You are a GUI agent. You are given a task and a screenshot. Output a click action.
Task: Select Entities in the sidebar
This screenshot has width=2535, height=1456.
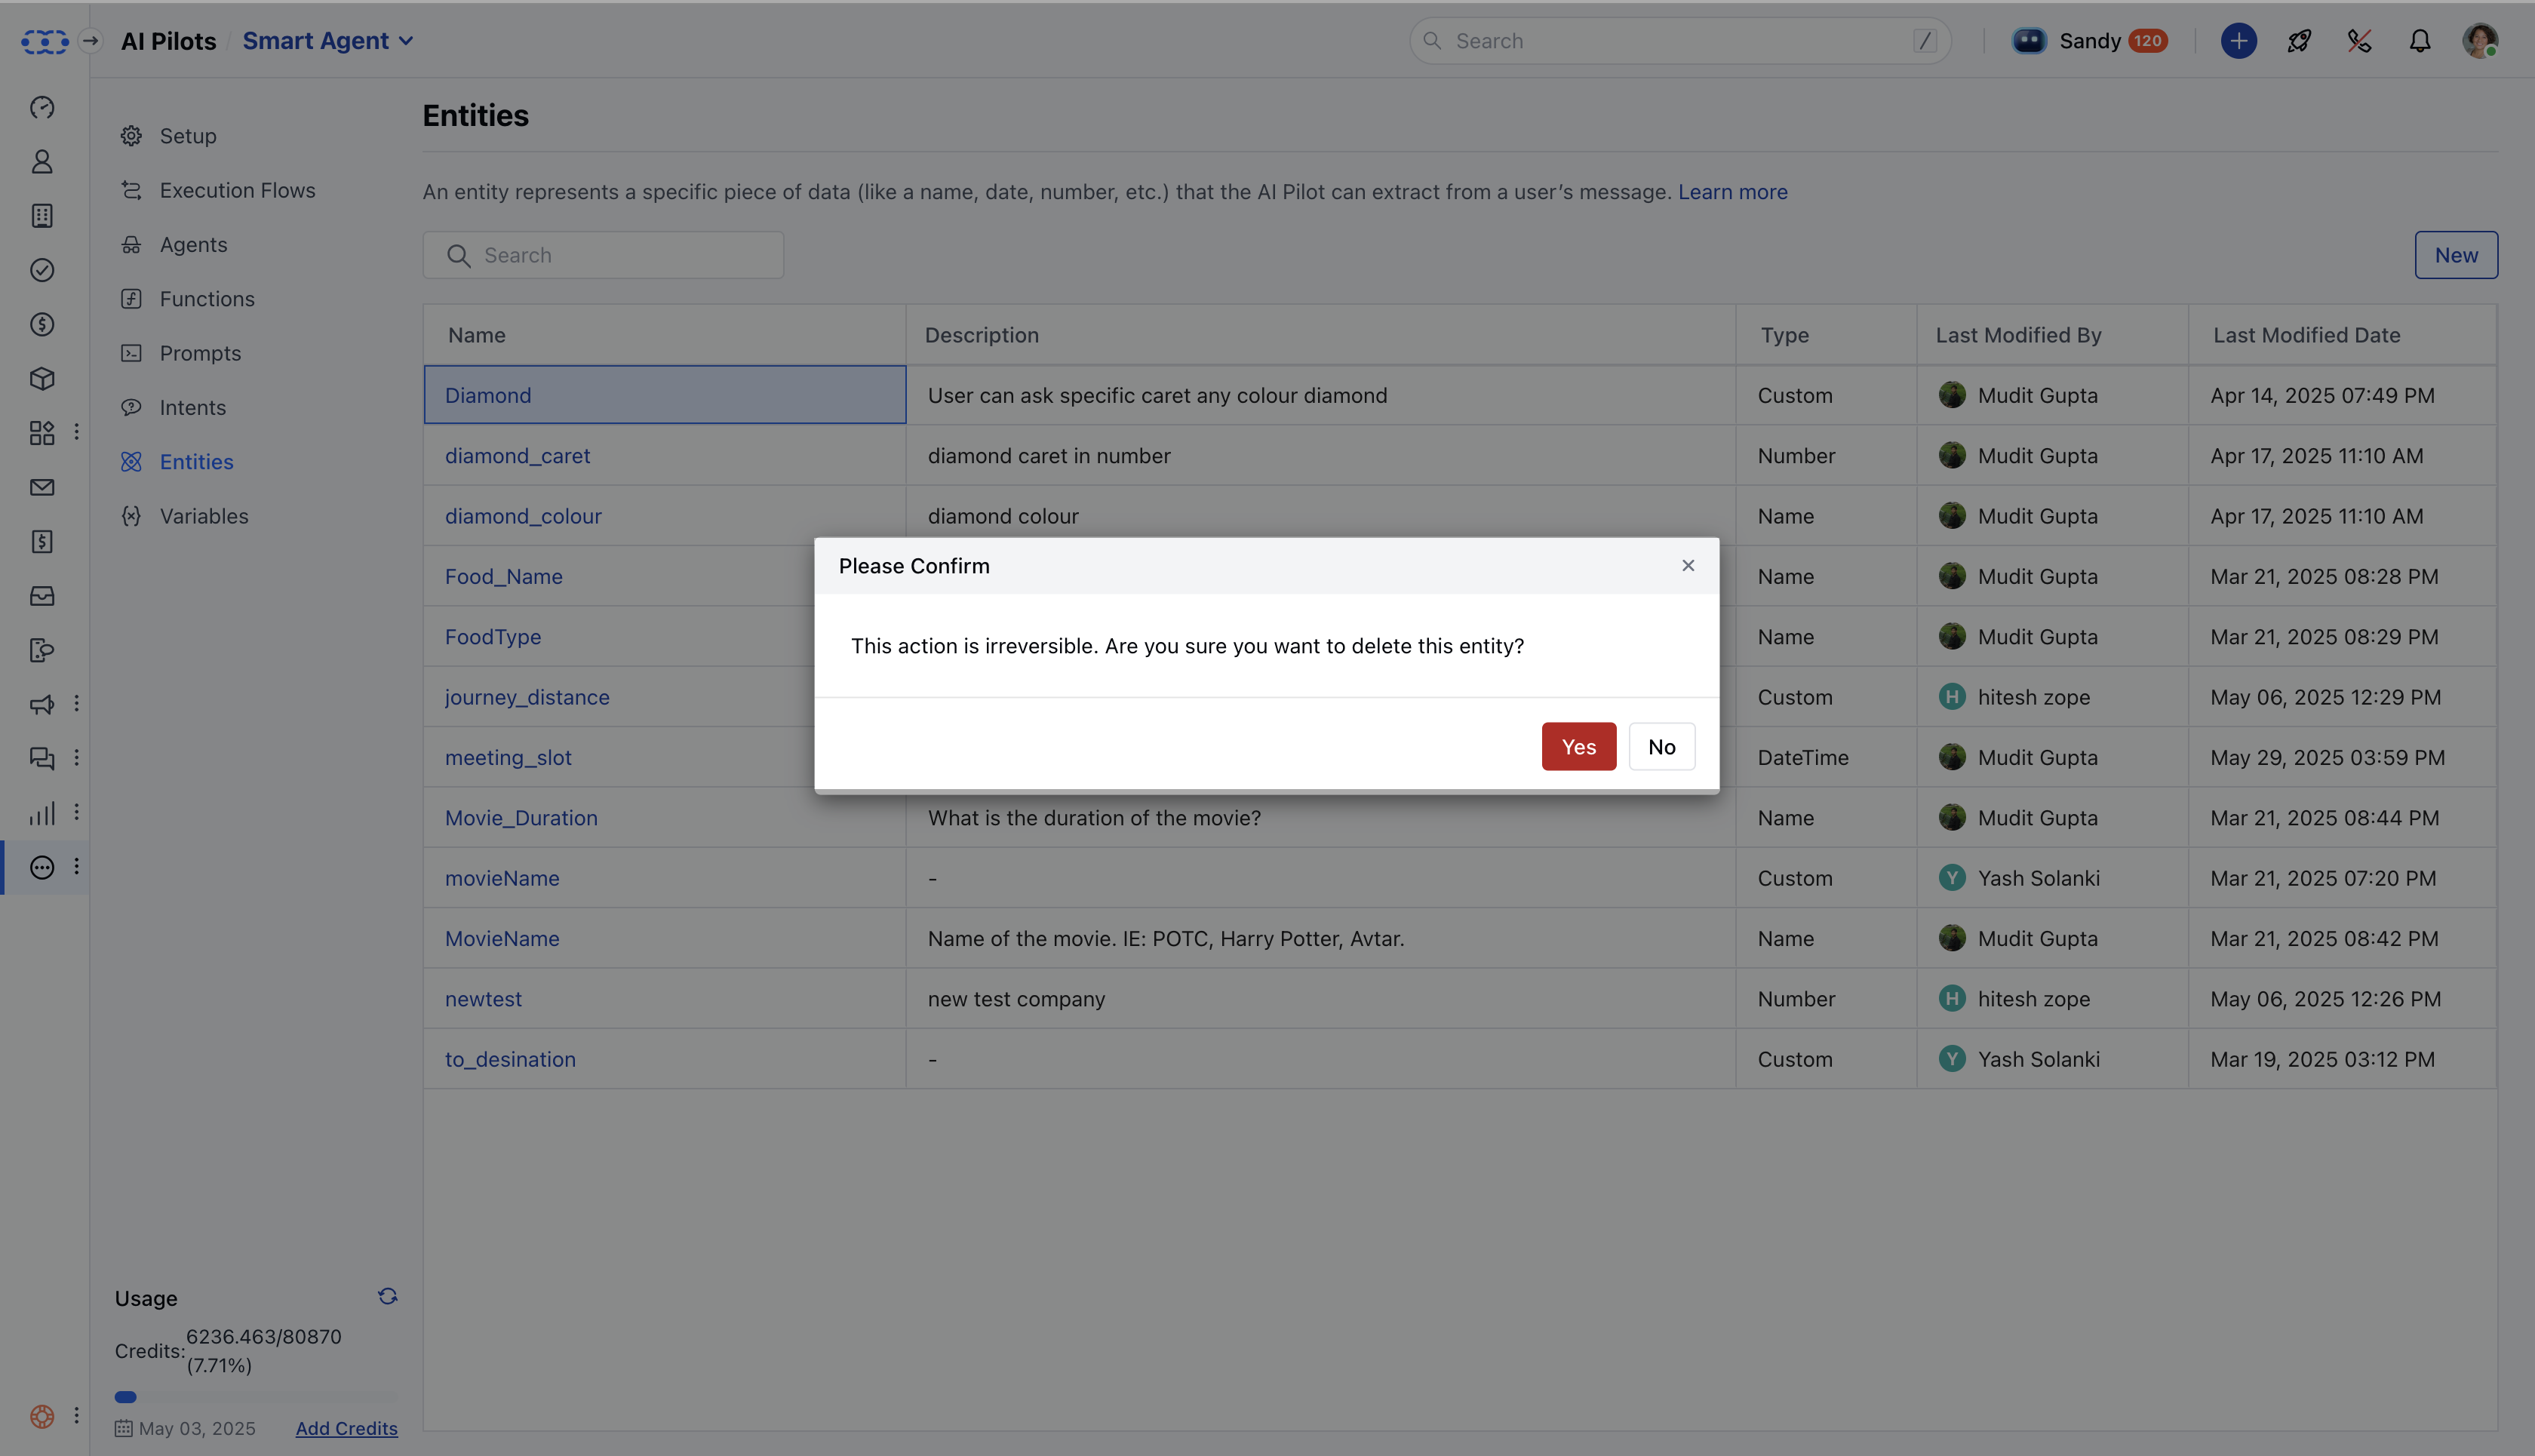pyautogui.click(x=177, y=462)
